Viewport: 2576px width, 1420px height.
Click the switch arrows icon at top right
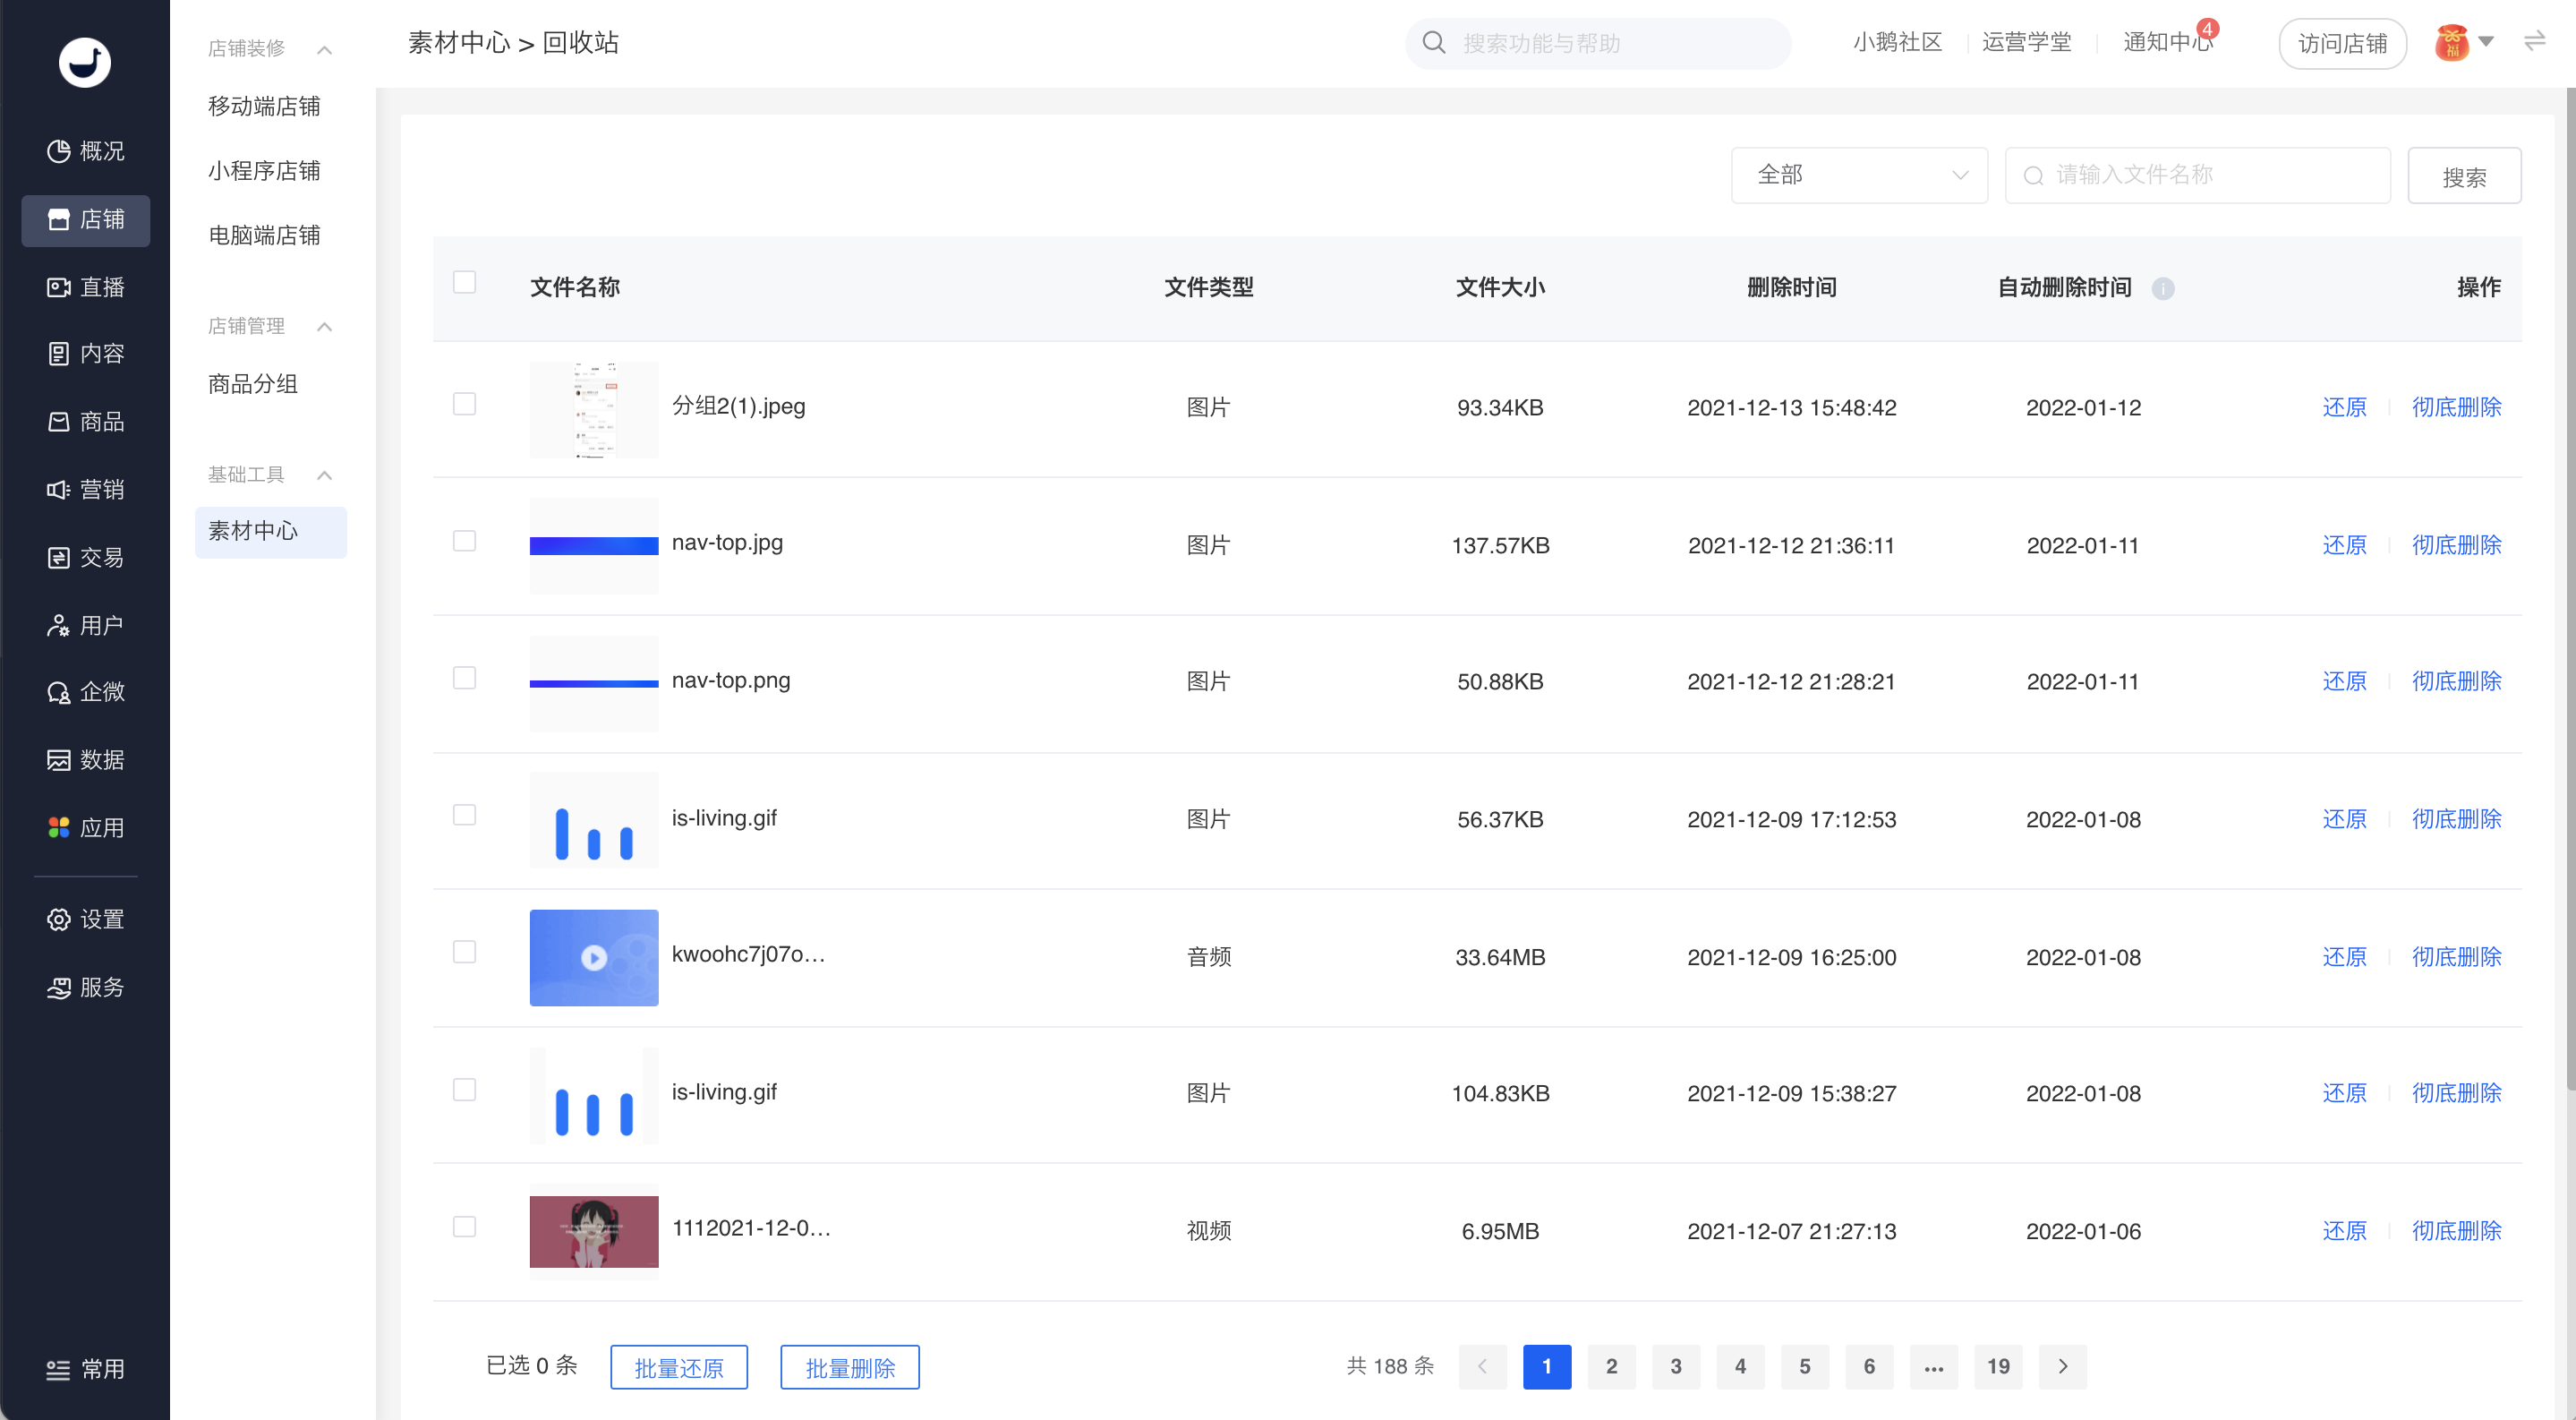pos(2535,42)
